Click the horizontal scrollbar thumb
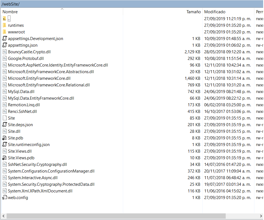This screenshot has height=220, width=264. 116,216
